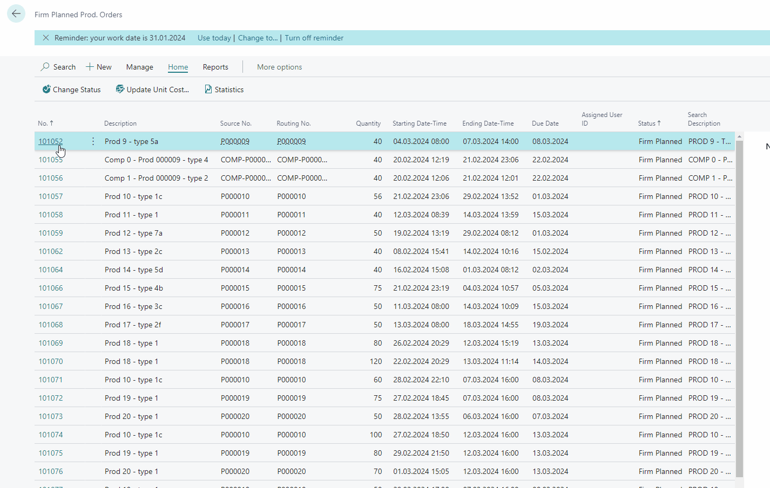Screen dimensions: 770x488
Task: Open the Manage menu
Action: point(139,66)
